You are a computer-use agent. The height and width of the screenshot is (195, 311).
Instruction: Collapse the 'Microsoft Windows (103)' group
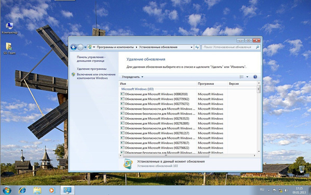pos(138,89)
